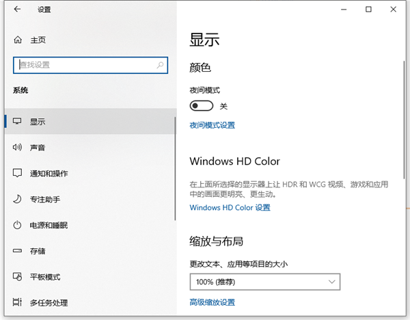Click the power and sleep (电源和睡眠) icon
The height and width of the screenshot is (320, 410).
[18, 225]
